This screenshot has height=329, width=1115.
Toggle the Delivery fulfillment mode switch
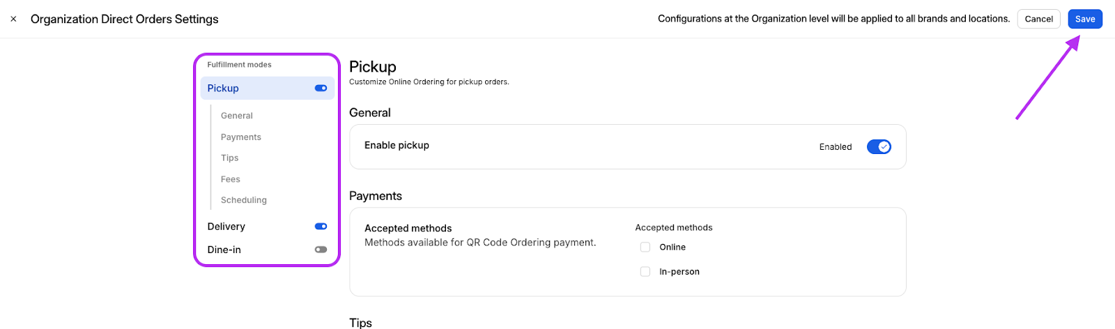321,227
